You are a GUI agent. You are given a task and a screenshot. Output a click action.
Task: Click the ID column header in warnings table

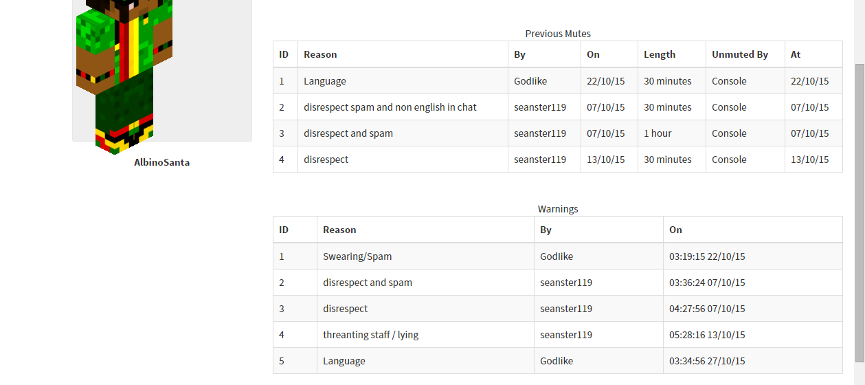pos(283,230)
